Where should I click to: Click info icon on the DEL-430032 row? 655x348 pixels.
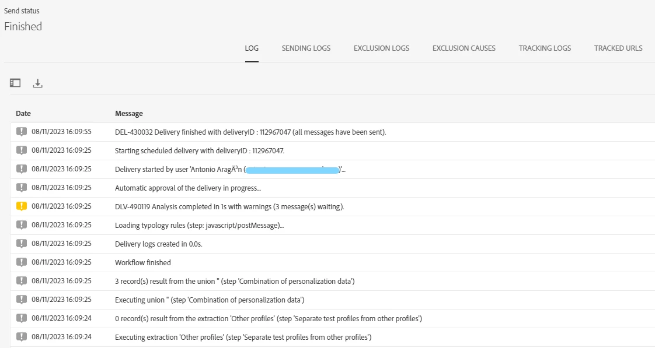[21, 132]
